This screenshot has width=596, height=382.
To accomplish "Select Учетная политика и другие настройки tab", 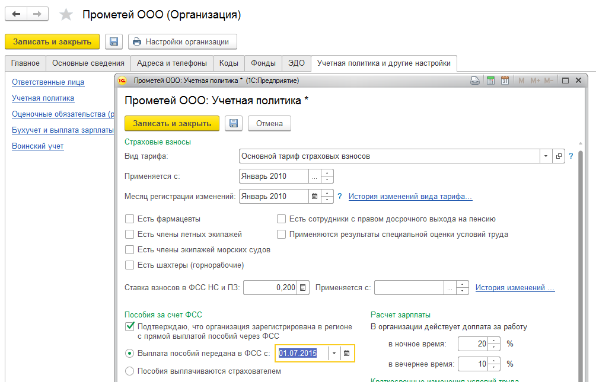I will (384, 63).
